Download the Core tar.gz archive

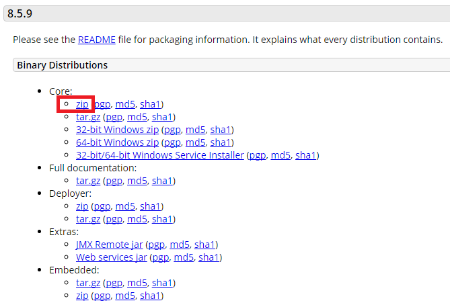87,117
